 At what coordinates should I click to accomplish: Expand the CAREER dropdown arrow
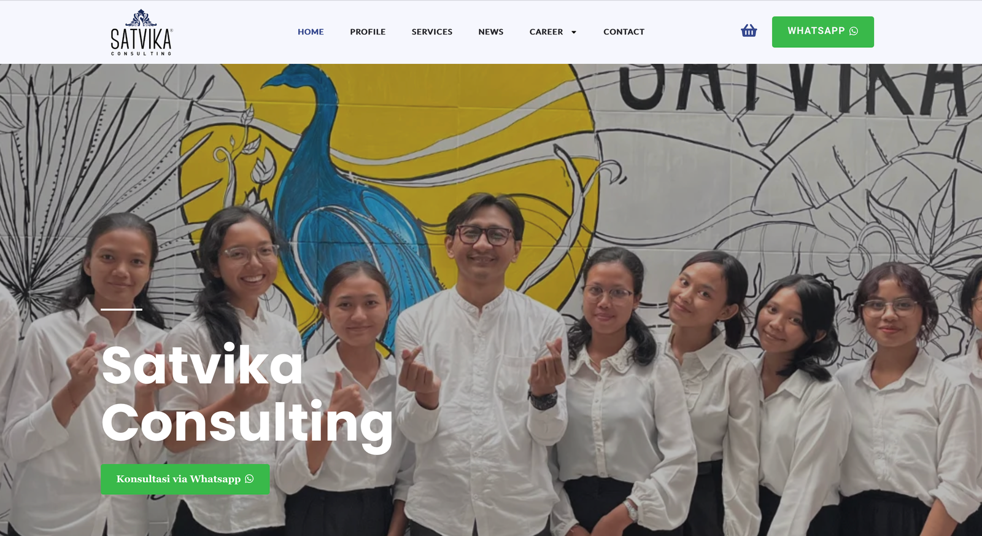tap(574, 32)
